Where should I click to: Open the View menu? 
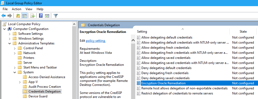(x=29, y=9)
